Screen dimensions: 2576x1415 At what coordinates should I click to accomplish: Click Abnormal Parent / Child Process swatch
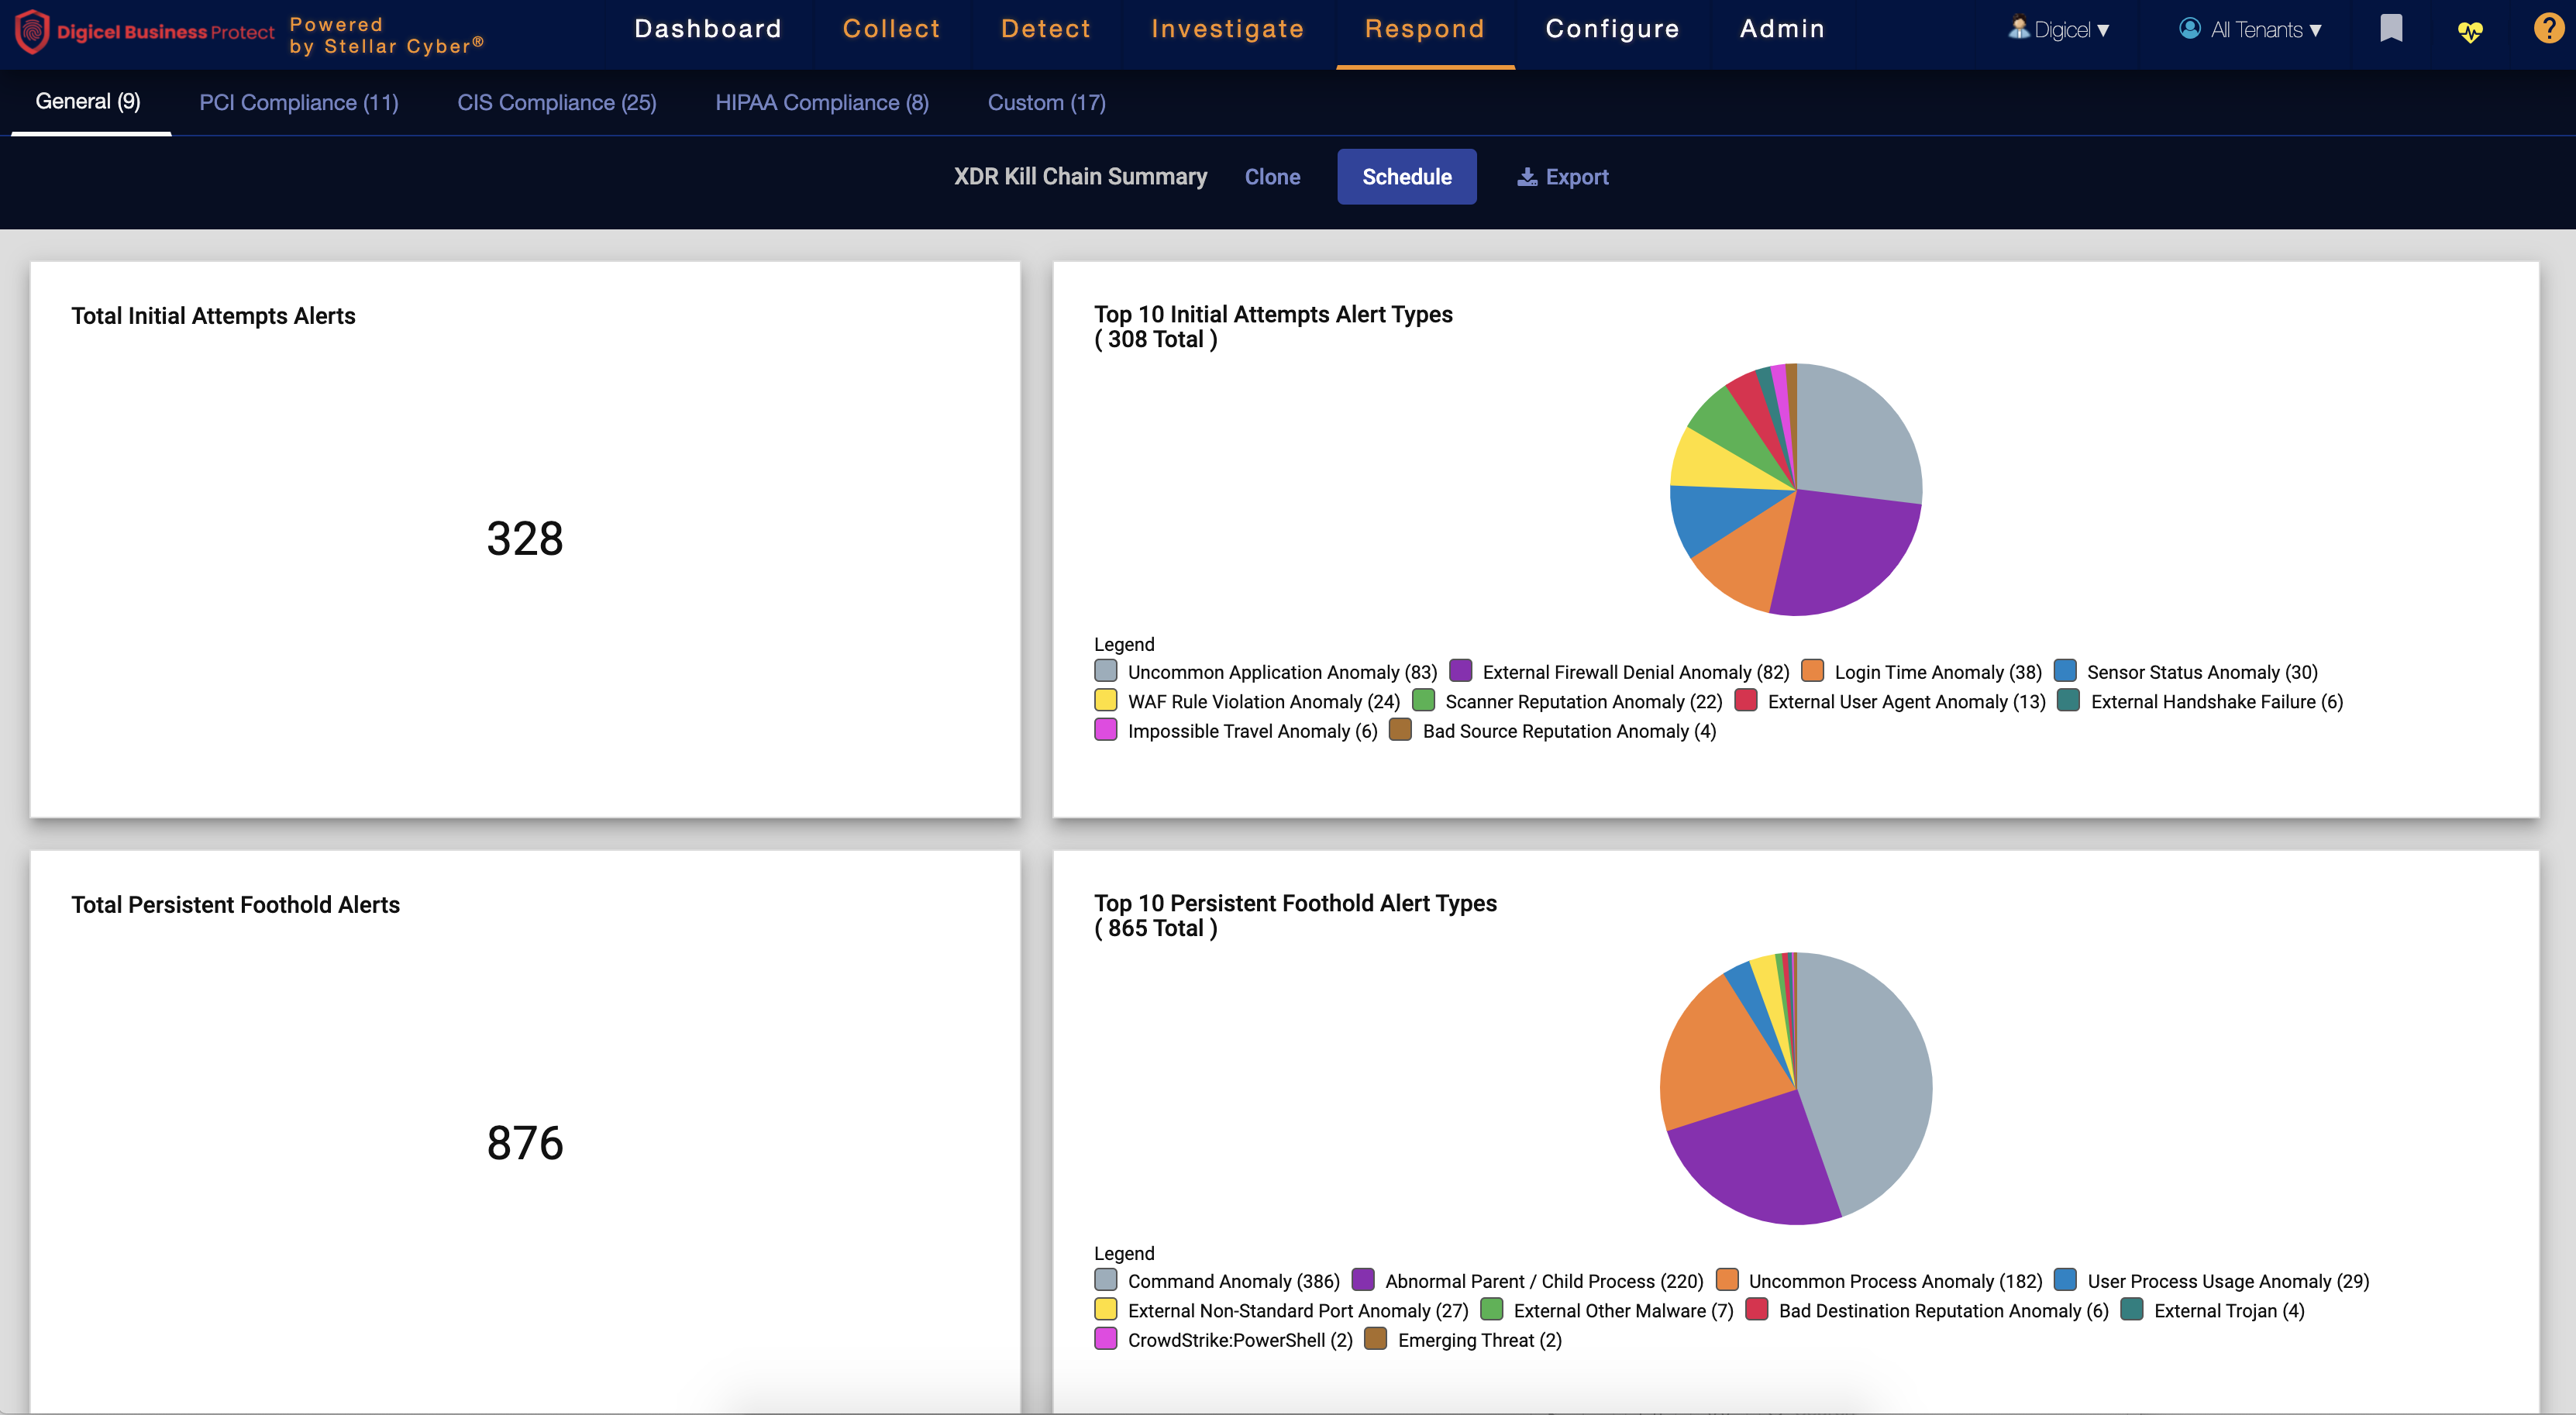1362,1280
